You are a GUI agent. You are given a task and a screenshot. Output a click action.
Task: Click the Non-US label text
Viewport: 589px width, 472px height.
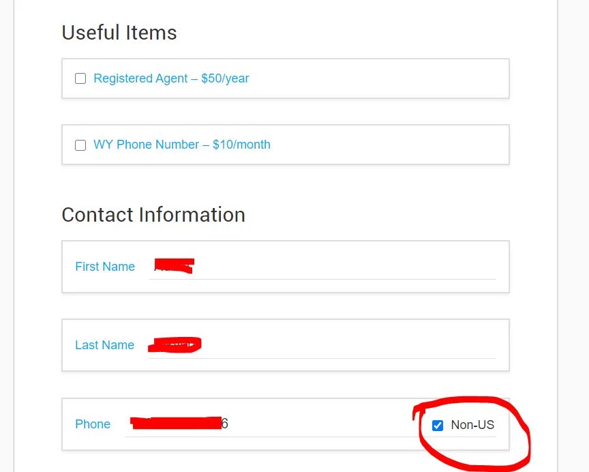point(472,426)
